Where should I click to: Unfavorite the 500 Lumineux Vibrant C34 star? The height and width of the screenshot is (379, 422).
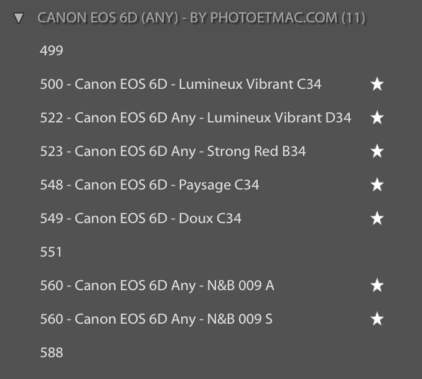pos(377,84)
